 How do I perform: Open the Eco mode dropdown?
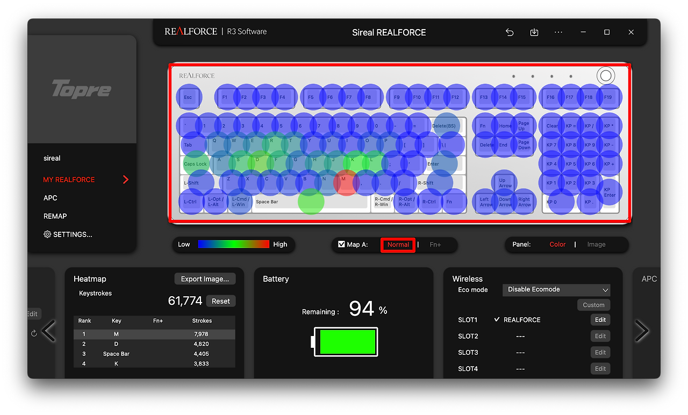click(x=556, y=290)
